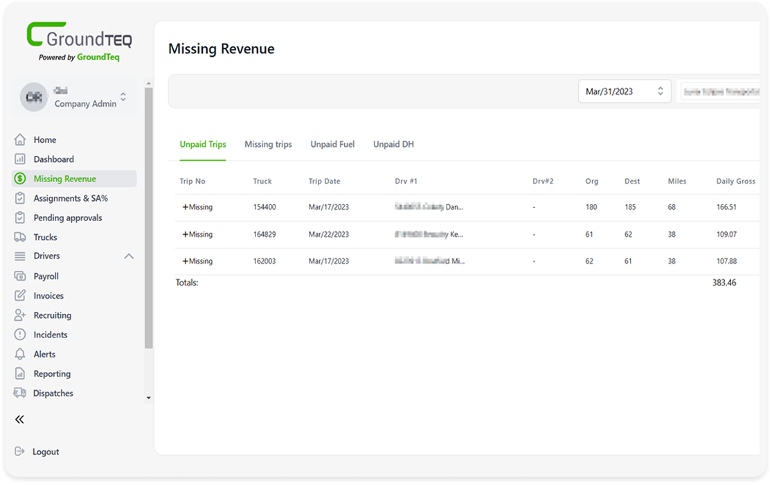Collapse sidebar with double-chevron icon
This screenshot has width=772, height=485.
(20, 419)
